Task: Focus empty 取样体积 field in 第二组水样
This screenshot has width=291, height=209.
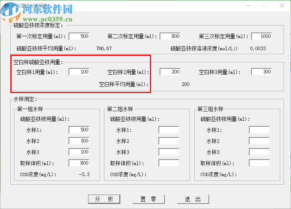Action: click(169, 163)
